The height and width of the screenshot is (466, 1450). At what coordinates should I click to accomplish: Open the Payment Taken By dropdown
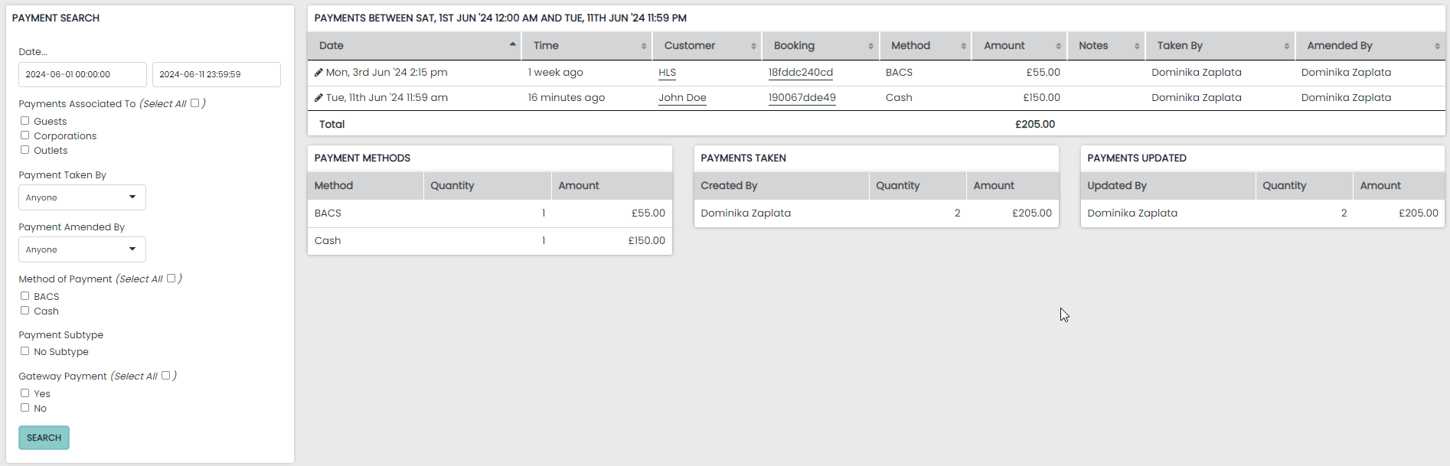(82, 197)
